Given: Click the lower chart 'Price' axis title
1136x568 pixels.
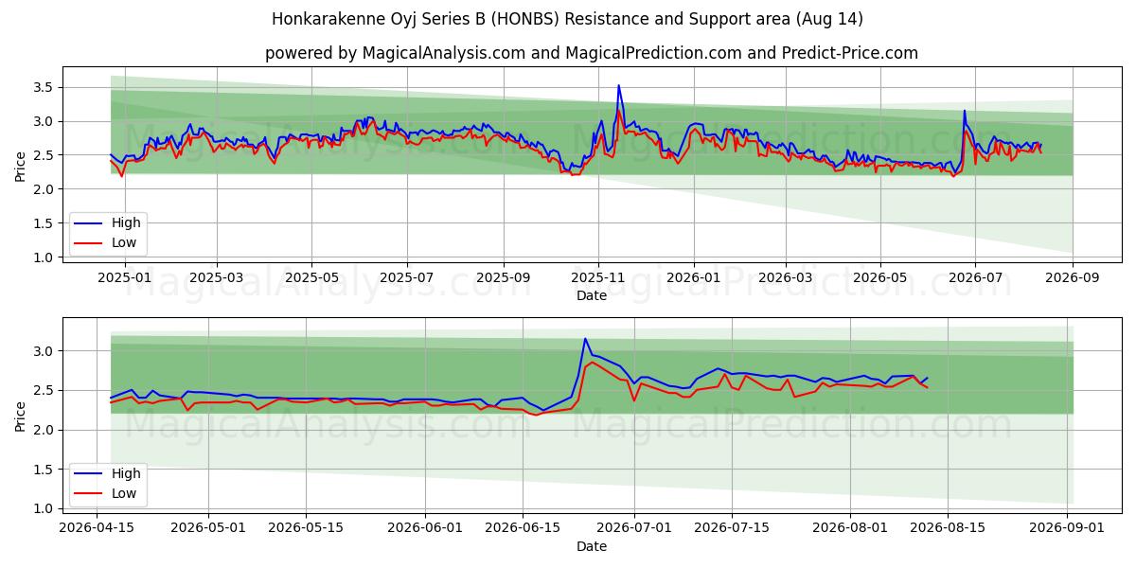Looking at the screenshot, I should [x=21, y=417].
